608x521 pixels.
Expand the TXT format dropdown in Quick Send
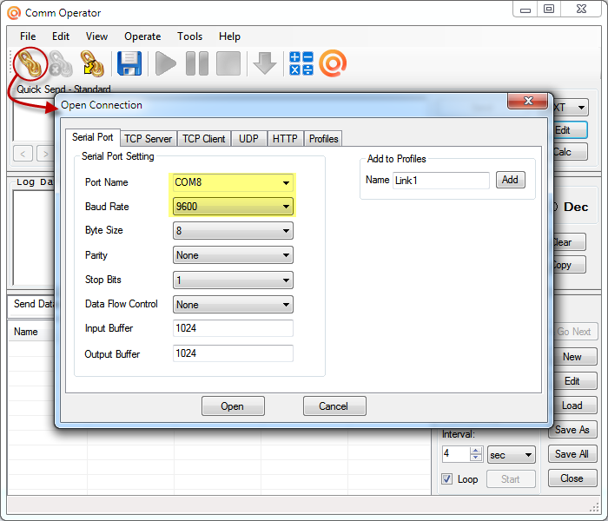581,108
